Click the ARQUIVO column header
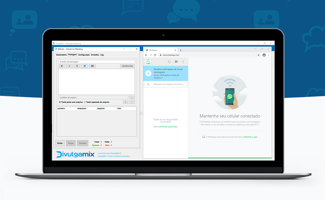Screen dimensions: 325x200 [x=106, y=109]
